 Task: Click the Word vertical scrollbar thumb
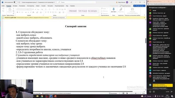pyautogui.click(x=146, y=41)
